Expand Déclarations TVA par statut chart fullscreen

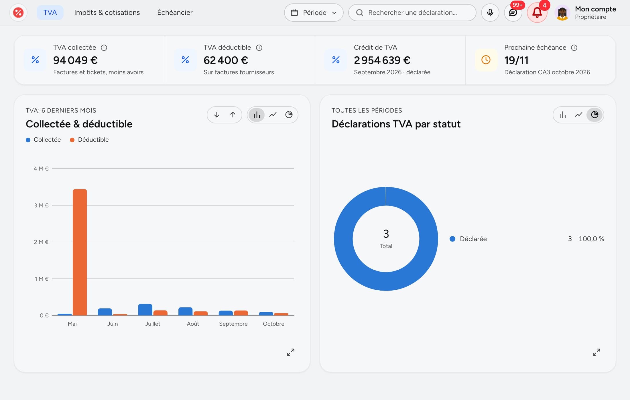click(596, 352)
